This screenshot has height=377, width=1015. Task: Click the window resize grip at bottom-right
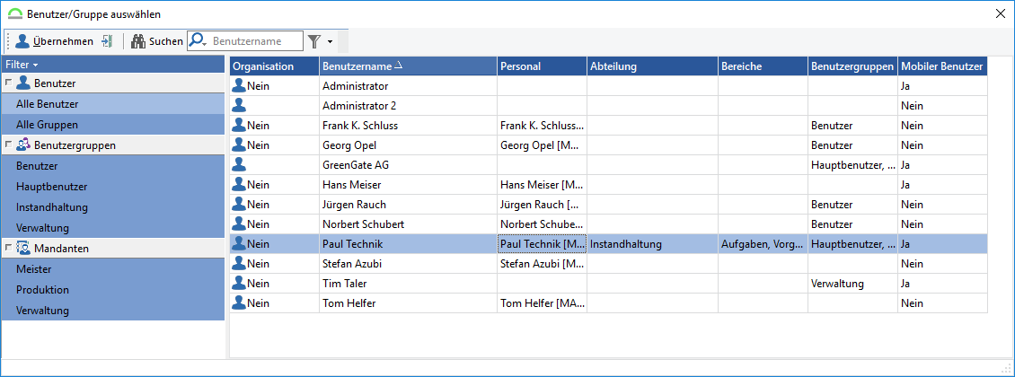[x=1007, y=370]
